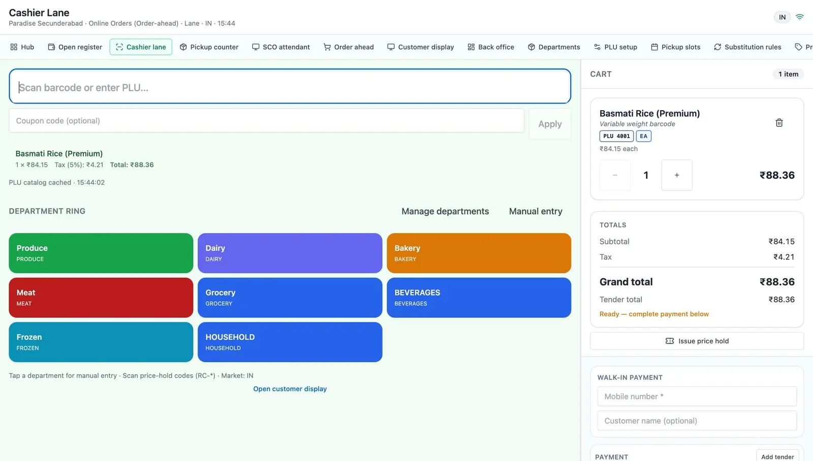Select the Frozen department tile
The width and height of the screenshot is (813, 461).
point(101,342)
